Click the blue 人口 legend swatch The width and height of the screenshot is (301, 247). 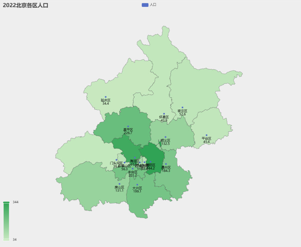(145, 5)
